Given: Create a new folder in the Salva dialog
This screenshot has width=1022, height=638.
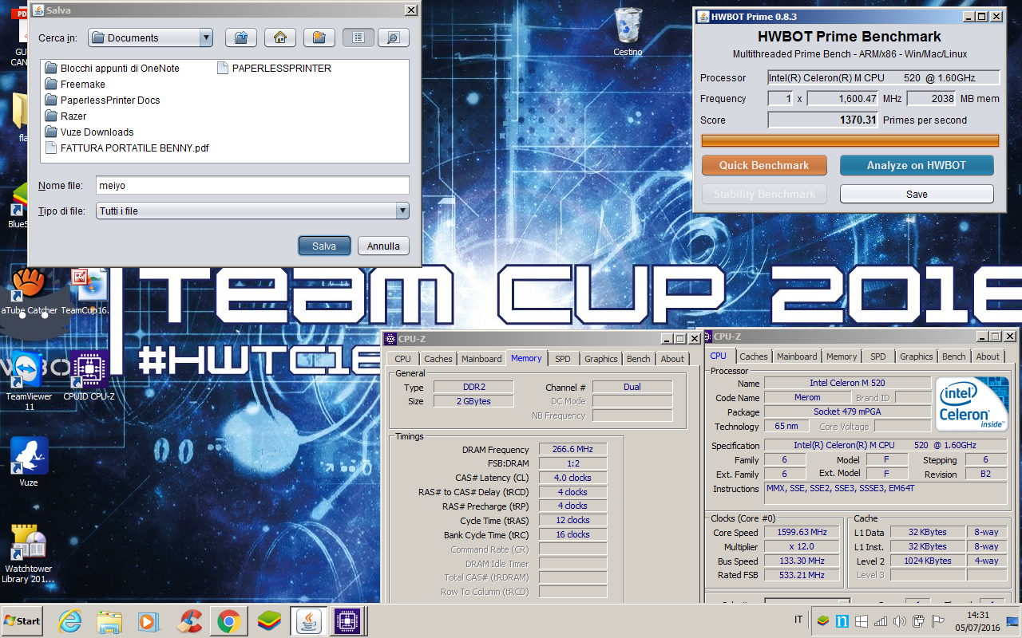Looking at the screenshot, I should pyautogui.click(x=319, y=37).
